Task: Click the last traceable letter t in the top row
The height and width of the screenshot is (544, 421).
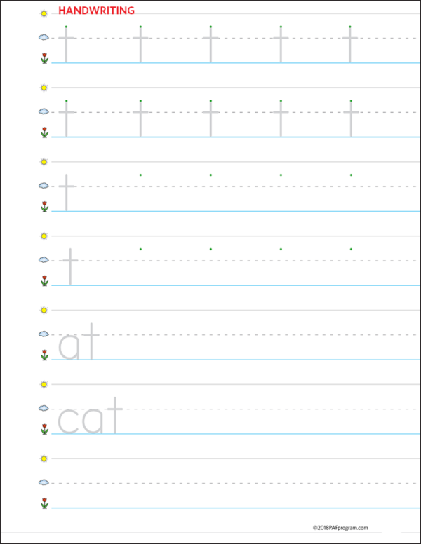Action: point(350,44)
